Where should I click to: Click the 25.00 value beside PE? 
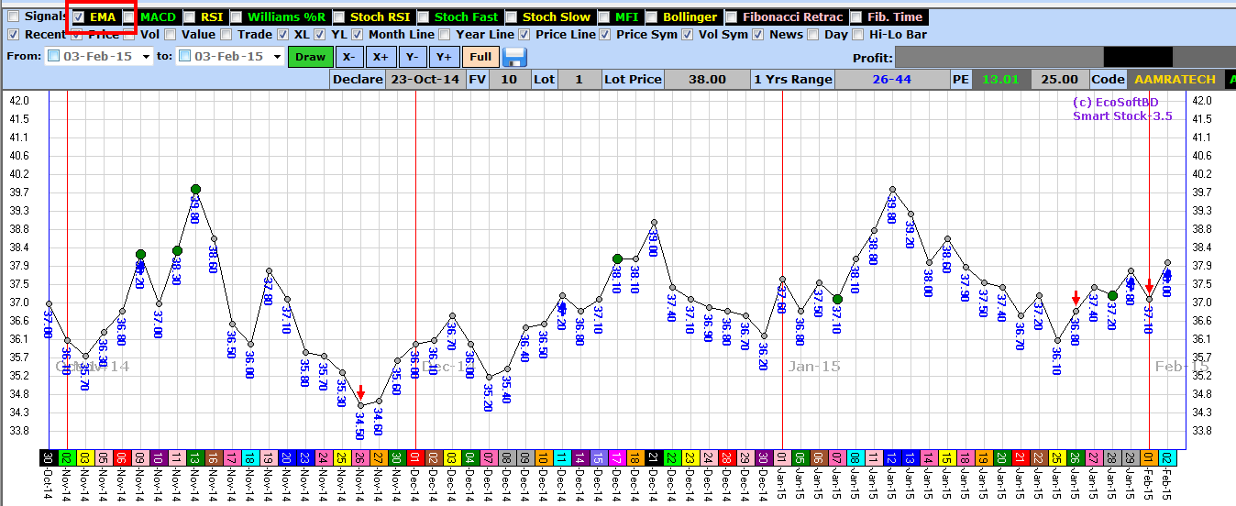click(x=1059, y=79)
